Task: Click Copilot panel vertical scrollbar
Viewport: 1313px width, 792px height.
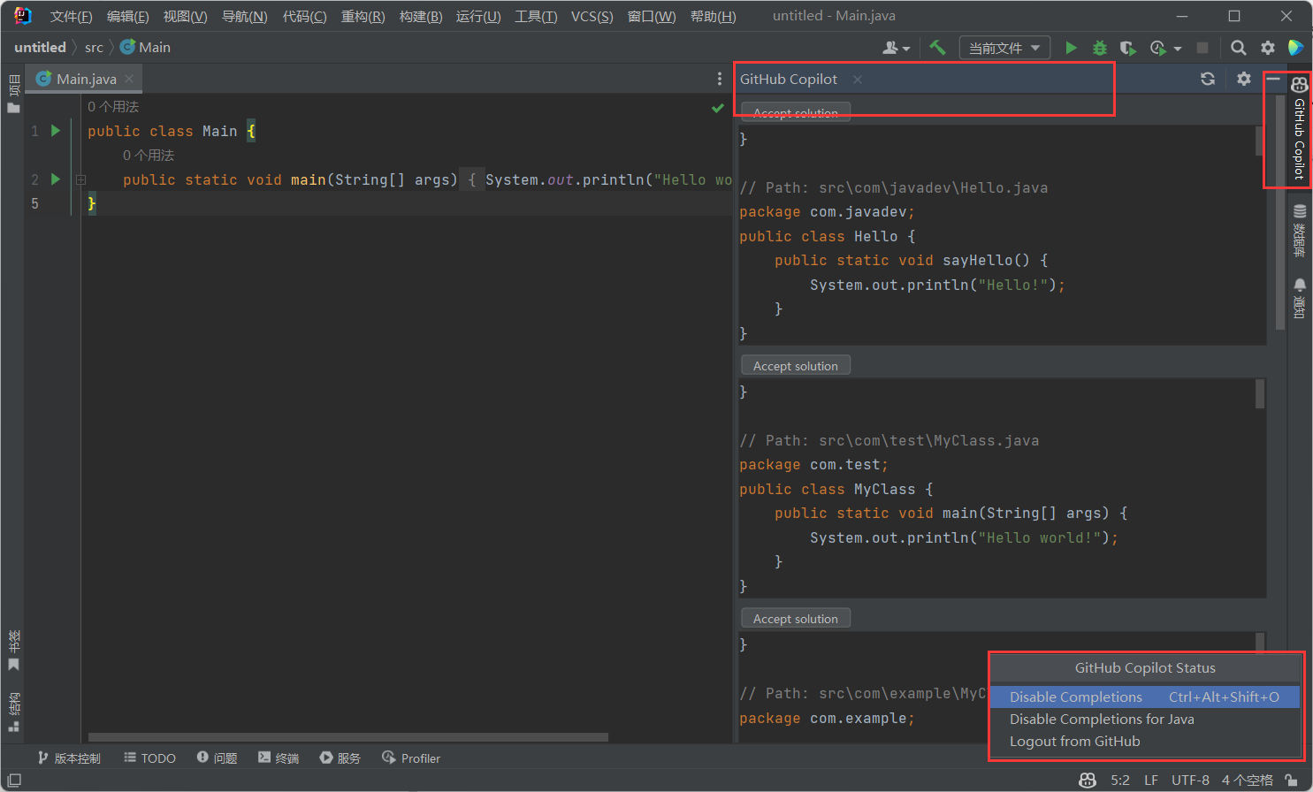Action: click(1280, 212)
